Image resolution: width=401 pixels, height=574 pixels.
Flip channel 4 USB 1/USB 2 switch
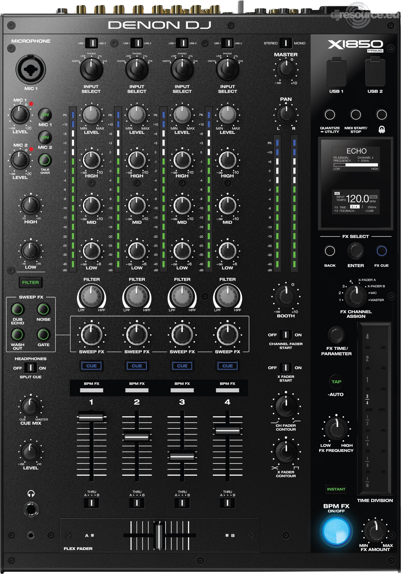pyautogui.click(x=228, y=43)
